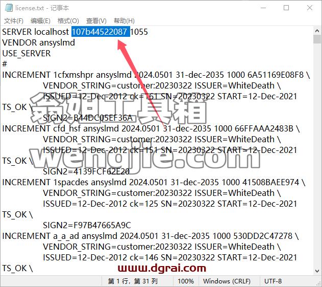Close the license.txt Notepad window
322x287 pixels.
310,8
